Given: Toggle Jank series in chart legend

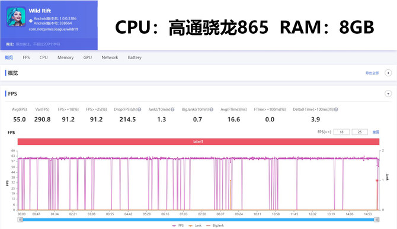Looking at the screenshot, I should tap(195, 225).
